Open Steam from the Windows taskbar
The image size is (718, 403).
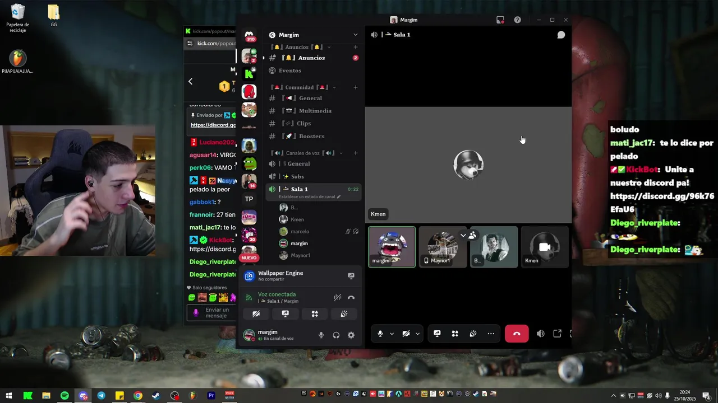click(x=156, y=396)
